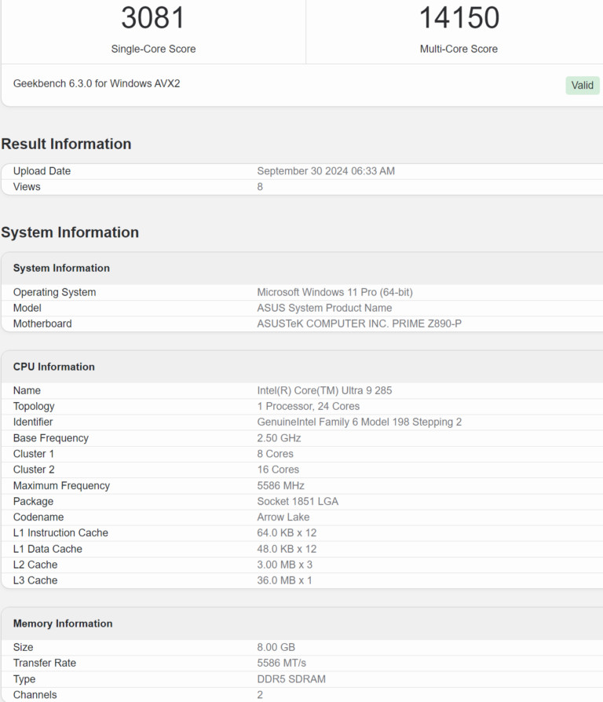The width and height of the screenshot is (603, 702).
Task: Click the Base Frequency label
Action: (51, 438)
